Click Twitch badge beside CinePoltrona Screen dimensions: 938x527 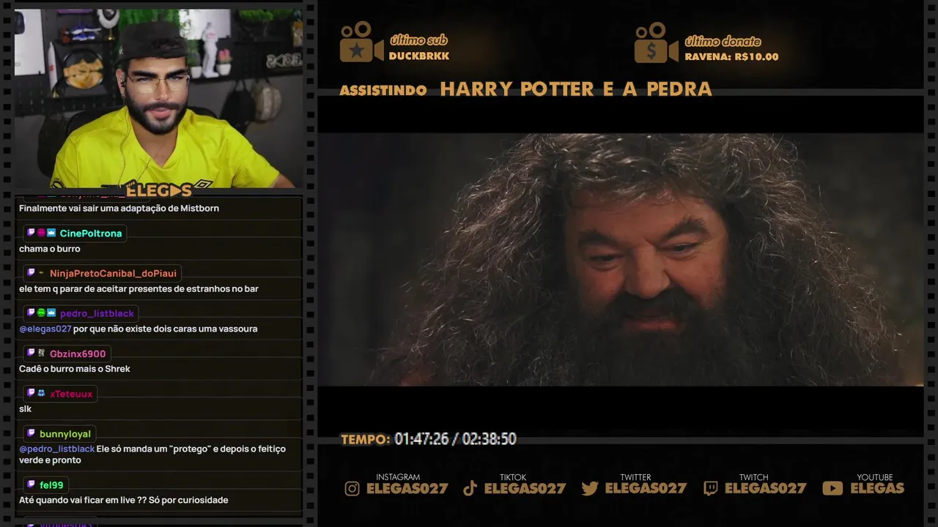[31, 233]
